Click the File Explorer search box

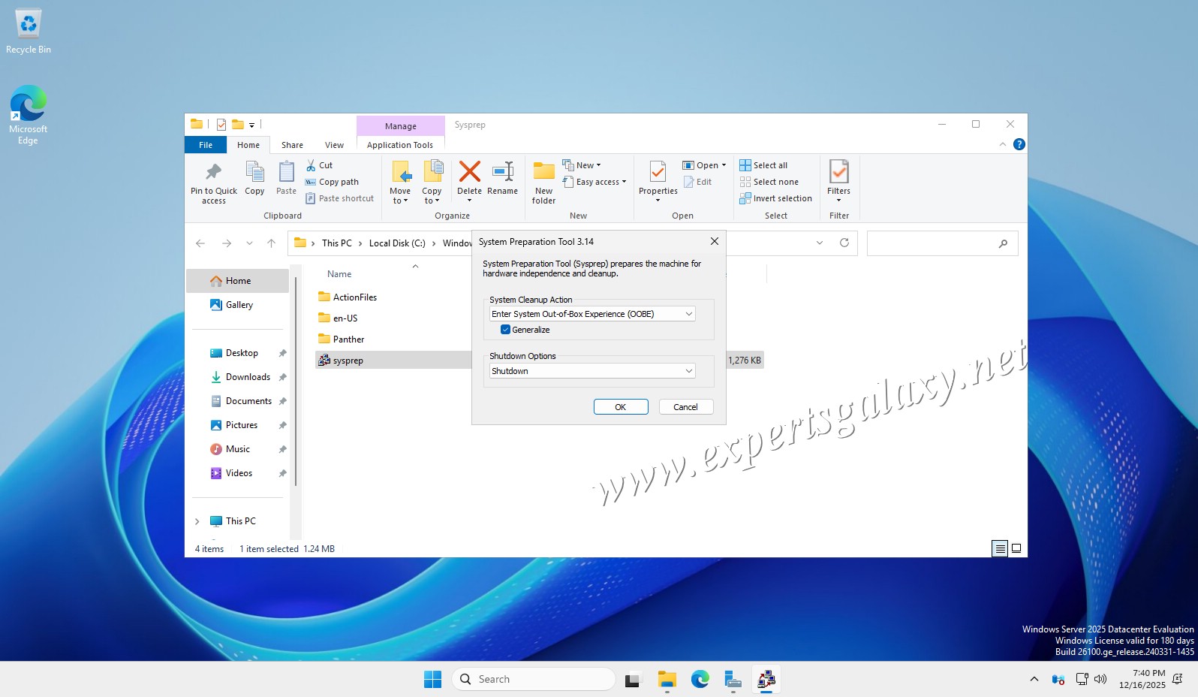[935, 243]
